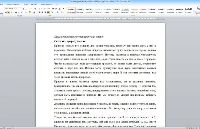The image size is (200, 129).
Task: Click the language indicator in status bar
Action: click(x=10, y=128)
